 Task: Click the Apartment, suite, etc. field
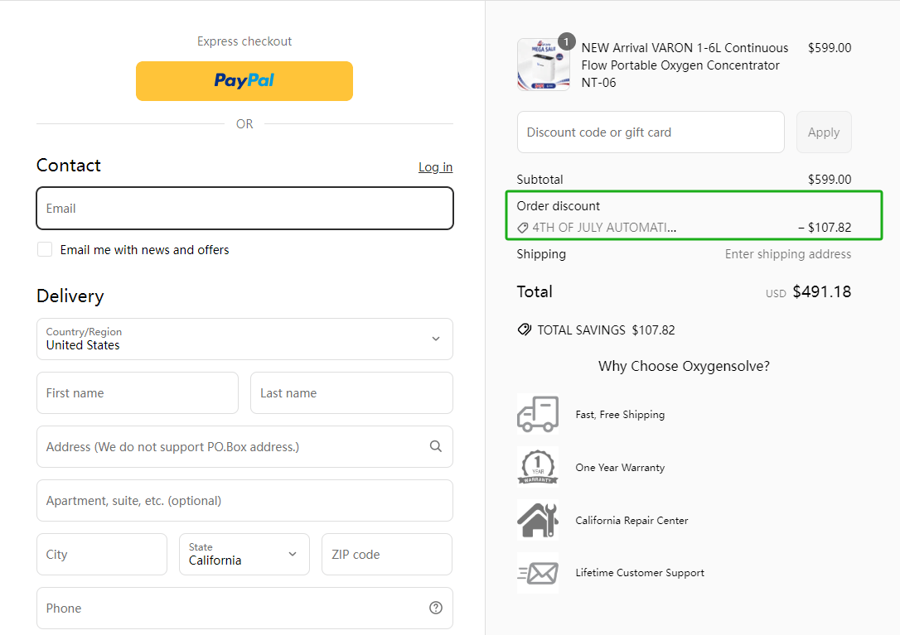244,500
